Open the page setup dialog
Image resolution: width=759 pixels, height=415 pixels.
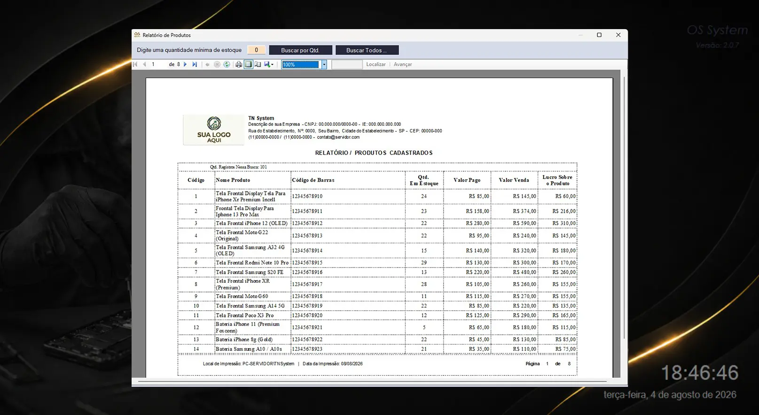tap(258, 64)
